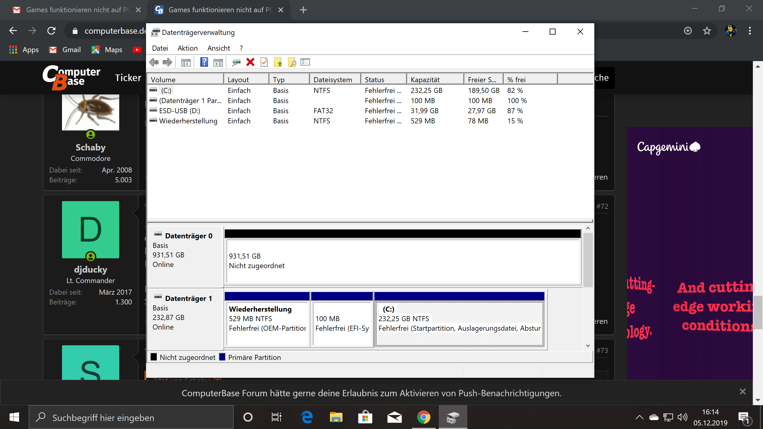
Task: Select the ESD-USB (D:) volume row
Action: 179,111
